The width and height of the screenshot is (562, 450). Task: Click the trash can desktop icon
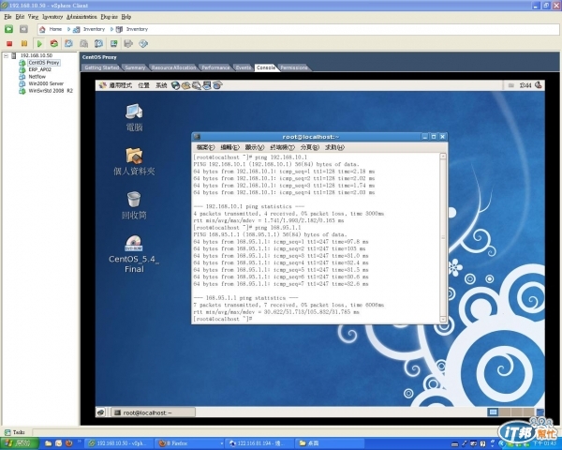coord(134,199)
